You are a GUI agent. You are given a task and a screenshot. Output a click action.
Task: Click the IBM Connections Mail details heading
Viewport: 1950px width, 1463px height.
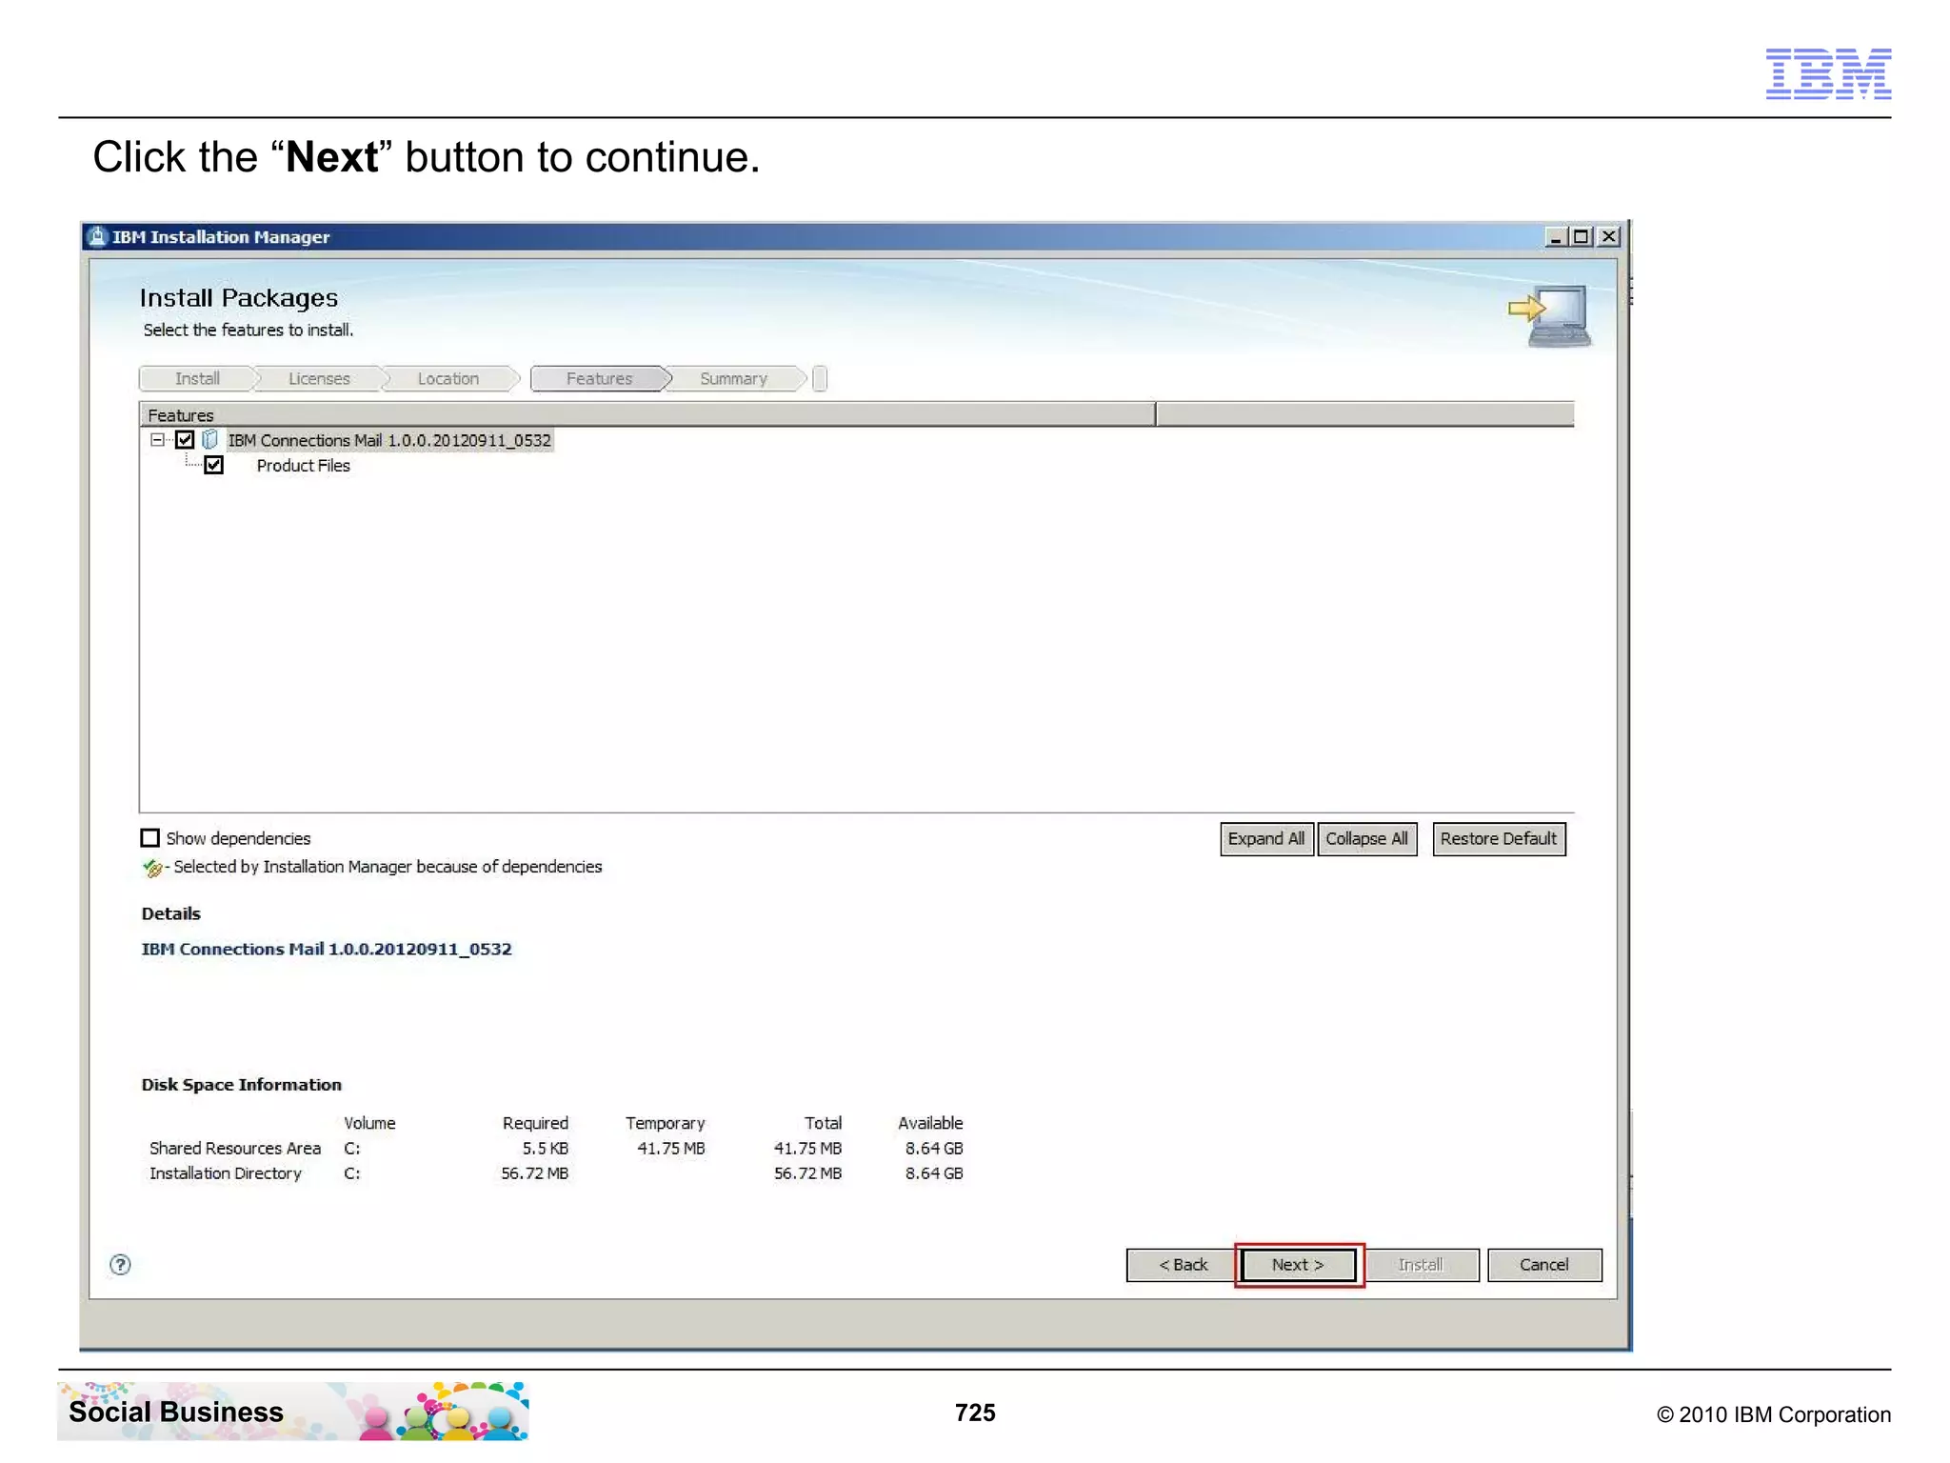[x=327, y=950]
